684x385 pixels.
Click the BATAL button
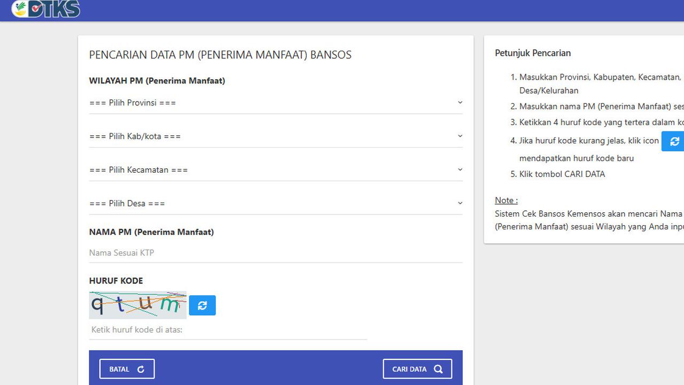127,368
